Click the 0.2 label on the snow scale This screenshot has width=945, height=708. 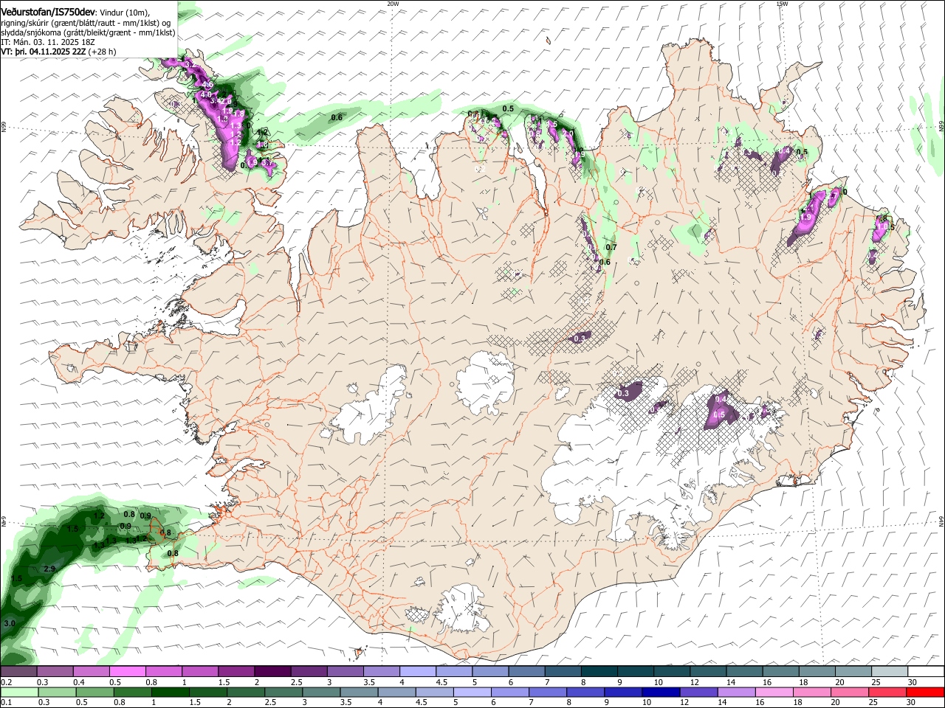pos(7,682)
